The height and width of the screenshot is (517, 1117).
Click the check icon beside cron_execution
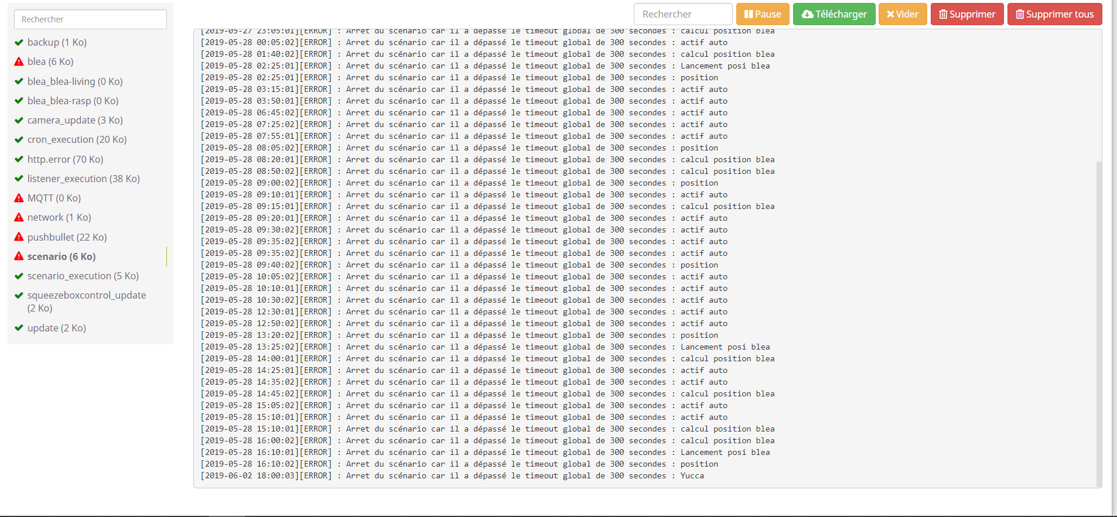(19, 139)
